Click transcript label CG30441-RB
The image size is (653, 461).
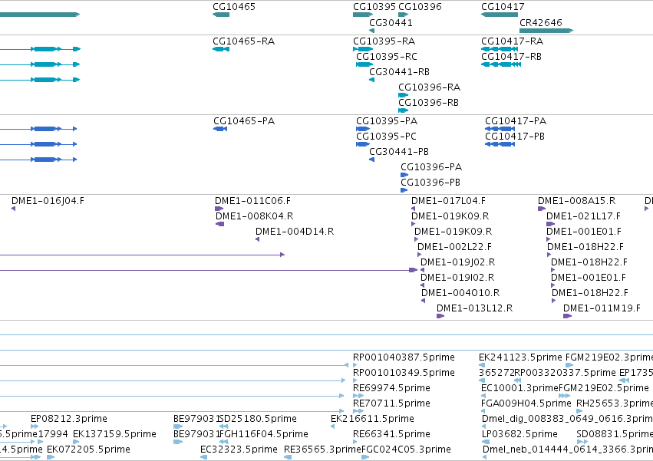pos(399,72)
